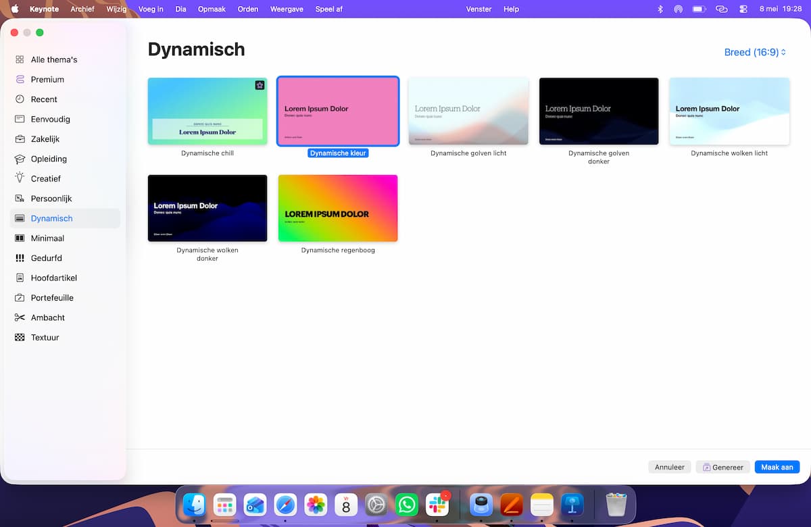The image size is (811, 527).
Task: Open Control Center in menu bar
Action: [x=744, y=9]
